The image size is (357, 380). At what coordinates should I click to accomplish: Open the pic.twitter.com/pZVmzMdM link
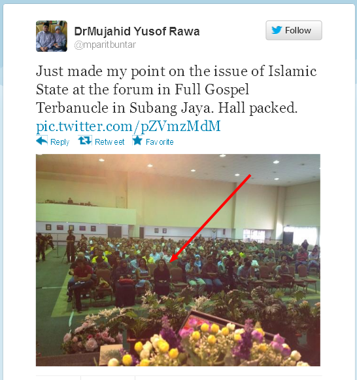(128, 126)
